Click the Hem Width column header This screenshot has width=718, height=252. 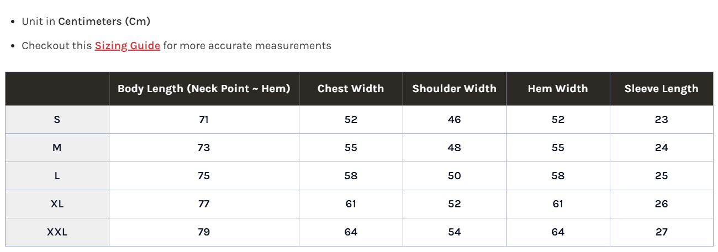[558, 89]
